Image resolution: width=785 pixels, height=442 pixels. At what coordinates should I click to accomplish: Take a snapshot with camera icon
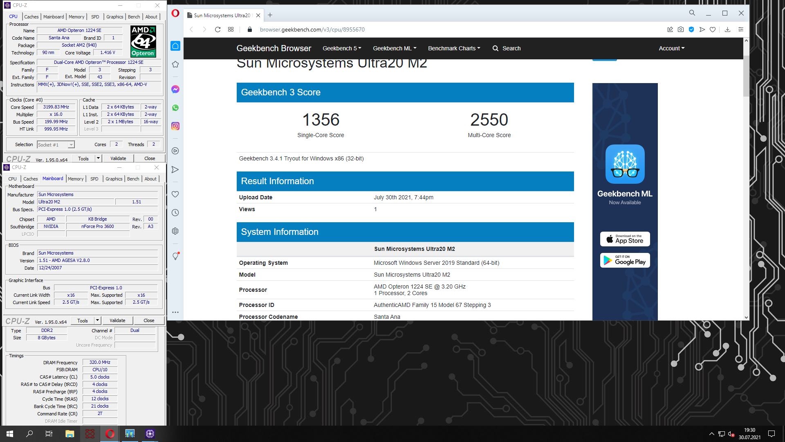point(681,29)
